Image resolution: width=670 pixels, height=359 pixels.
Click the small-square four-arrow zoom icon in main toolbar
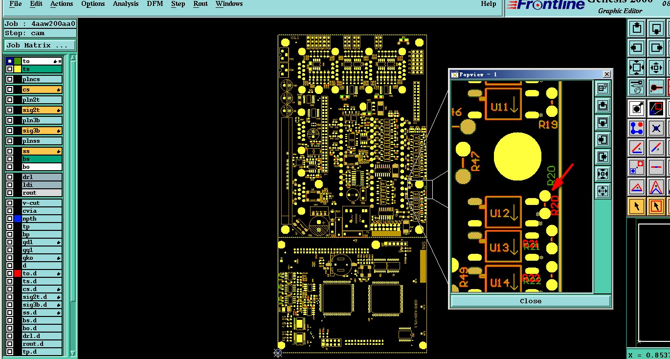click(656, 67)
